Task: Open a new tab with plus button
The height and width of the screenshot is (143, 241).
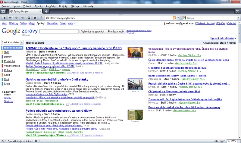Action: 46,11
